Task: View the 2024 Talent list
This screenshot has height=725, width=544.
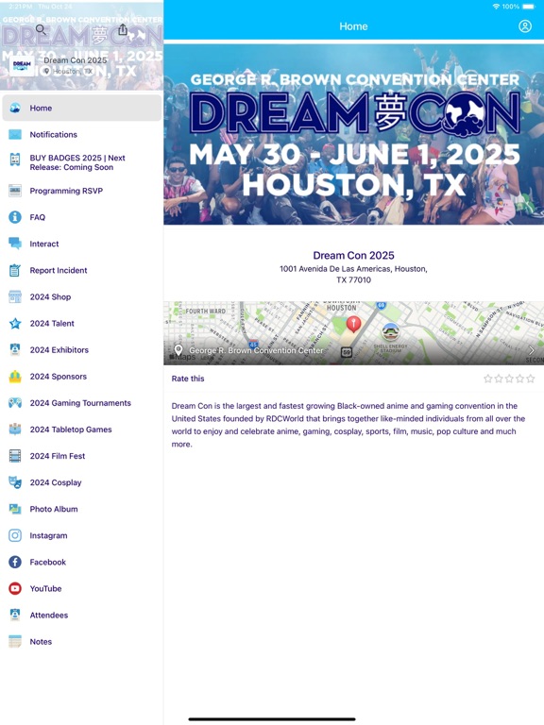Action: click(x=82, y=323)
